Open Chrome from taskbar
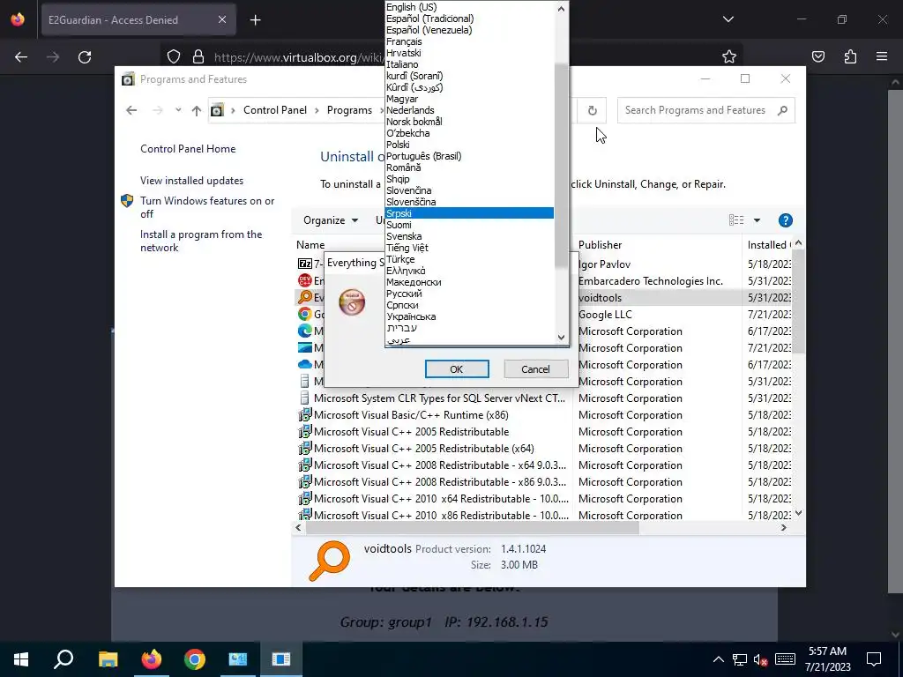Viewport: 903px width, 677px height. 195,659
